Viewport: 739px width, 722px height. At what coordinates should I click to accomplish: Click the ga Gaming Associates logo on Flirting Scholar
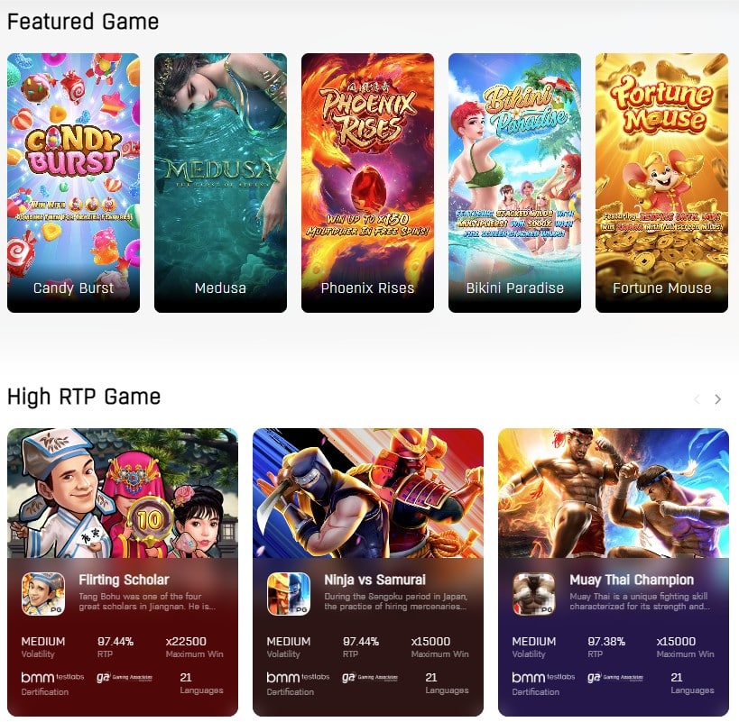click(125, 677)
